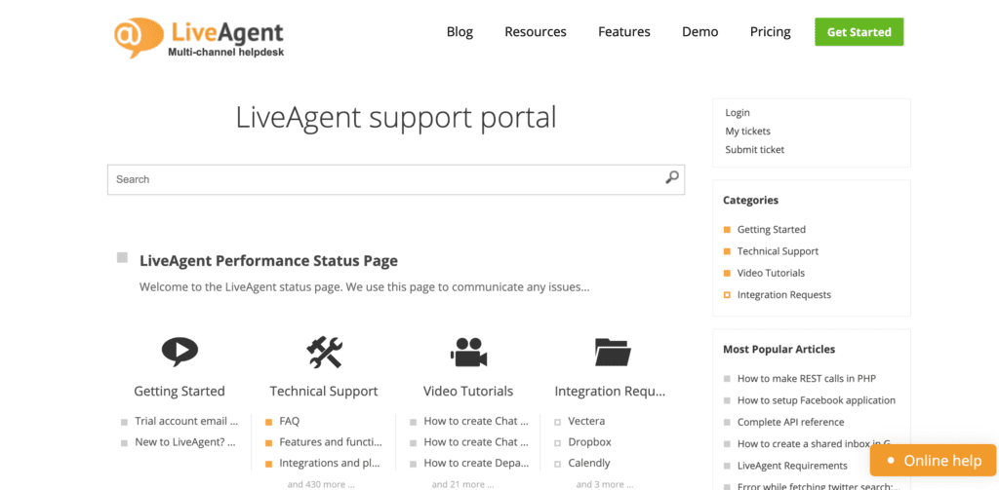This screenshot has width=999, height=490.
Task: Click the square icon beside Performance Status Page
Action: [x=122, y=257]
